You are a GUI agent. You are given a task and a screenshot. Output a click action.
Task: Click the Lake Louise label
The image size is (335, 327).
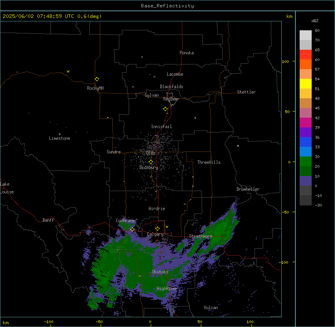pos(7,188)
